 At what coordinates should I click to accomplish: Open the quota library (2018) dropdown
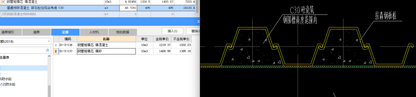tap(49, 42)
